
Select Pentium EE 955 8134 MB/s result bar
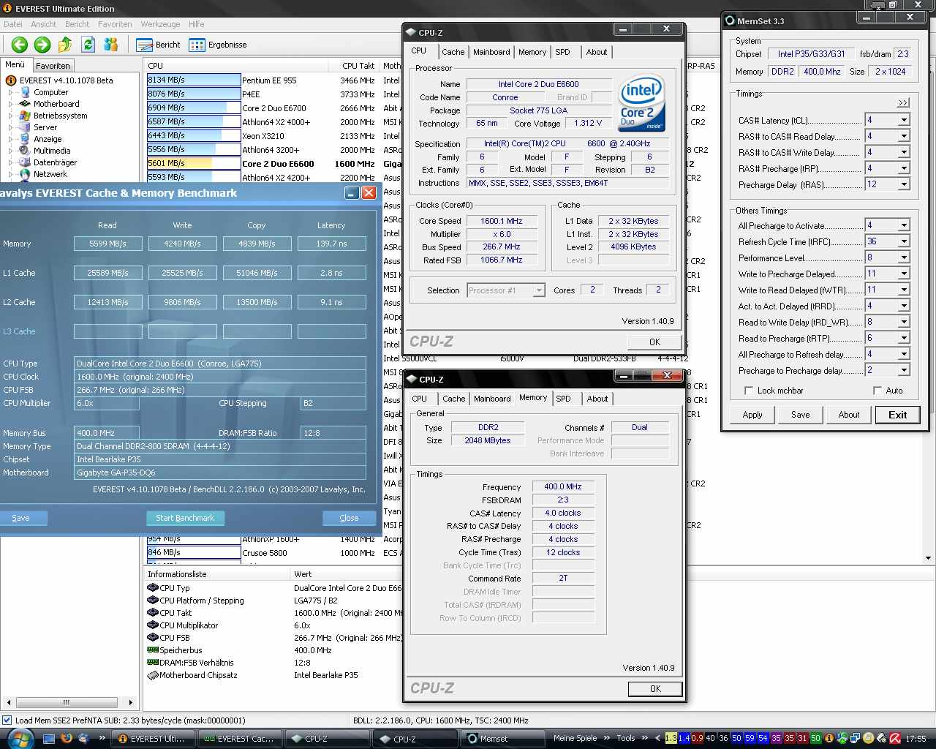[x=194, y=80]
